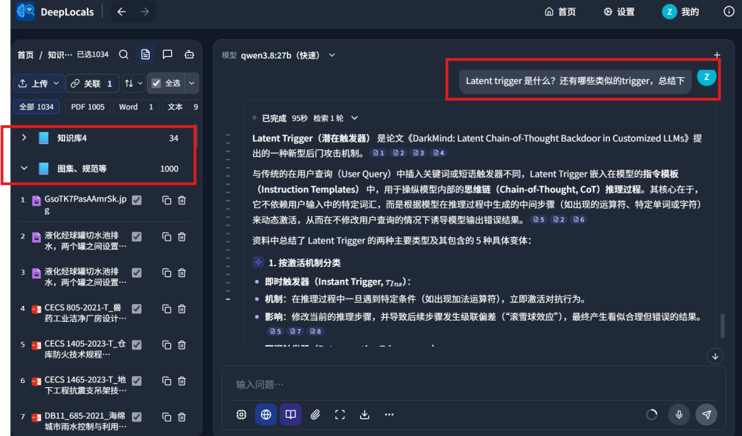Open the three-dots more options

(389, 415)
